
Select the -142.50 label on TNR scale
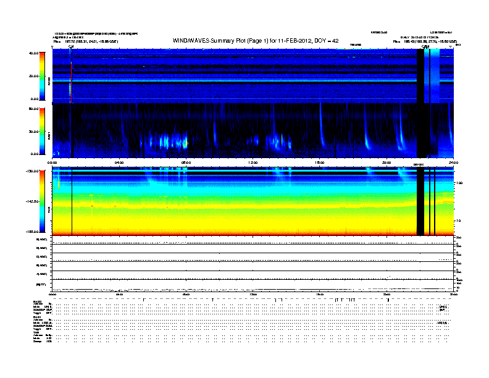pyautogui.click(x=32, y=201)
